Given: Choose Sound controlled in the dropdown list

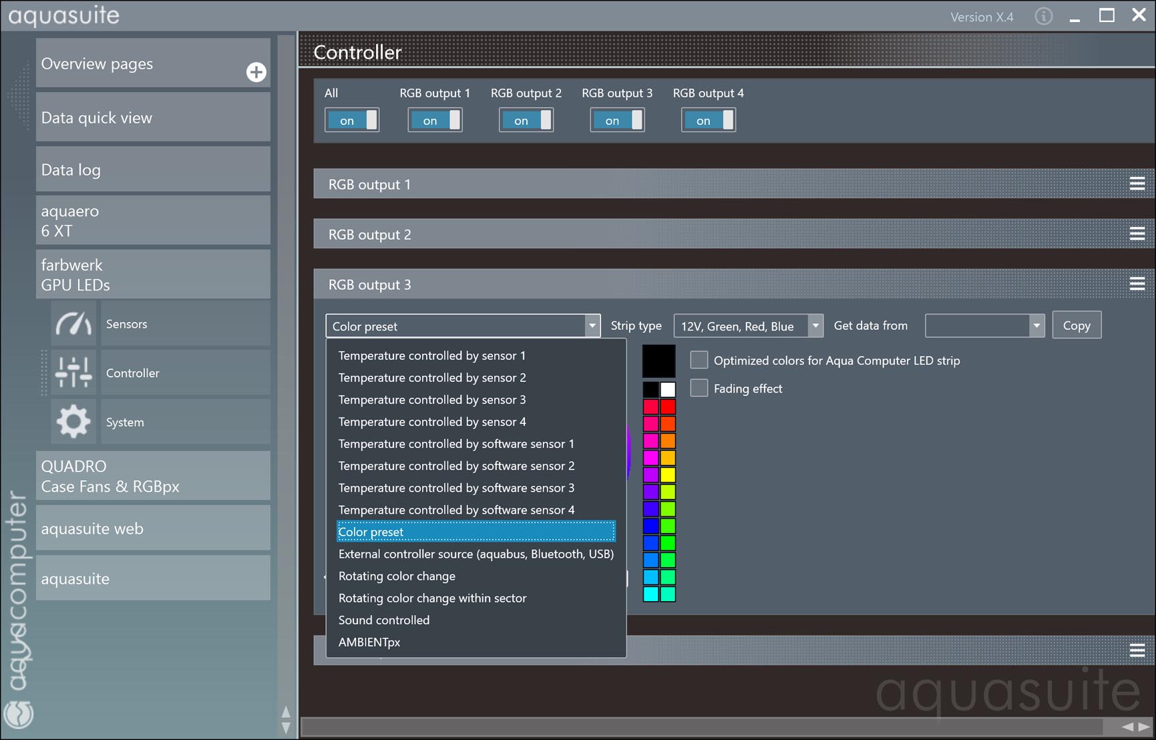Looking at the screenshot, I should click(384, 620).
